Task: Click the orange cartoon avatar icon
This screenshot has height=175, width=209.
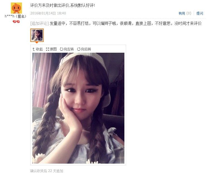Action: (x=16, y=8)
